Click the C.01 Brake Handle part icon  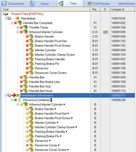(x=31, y=36)
